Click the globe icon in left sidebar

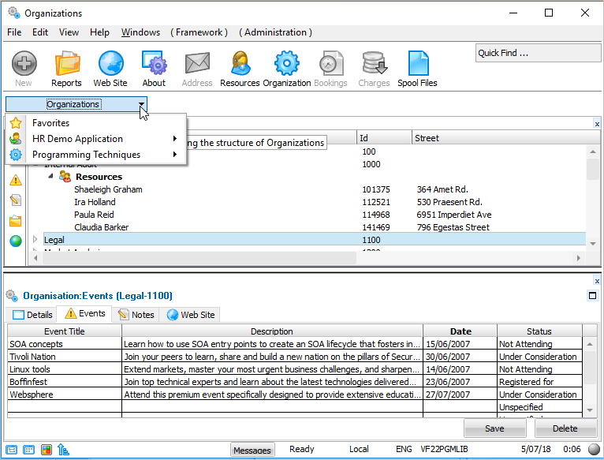coord(15,241)
